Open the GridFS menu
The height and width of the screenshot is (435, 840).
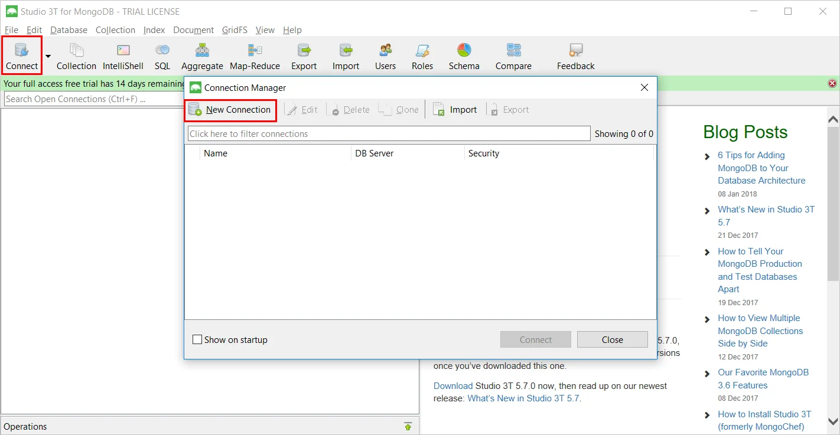(x=235, y=30)
